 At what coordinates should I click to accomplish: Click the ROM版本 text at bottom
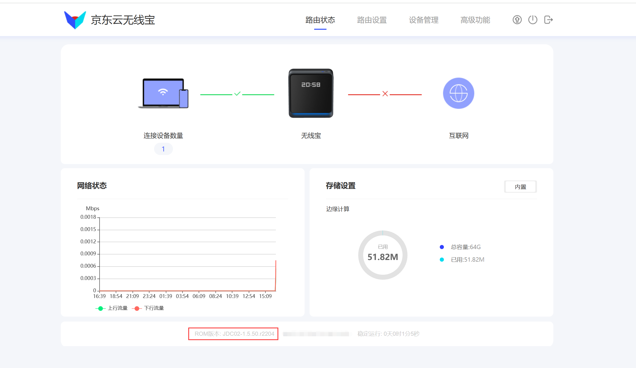click(234, 334)
